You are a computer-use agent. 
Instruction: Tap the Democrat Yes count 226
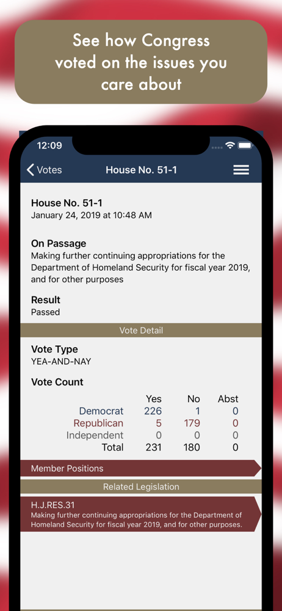click(x=153, y=411)
